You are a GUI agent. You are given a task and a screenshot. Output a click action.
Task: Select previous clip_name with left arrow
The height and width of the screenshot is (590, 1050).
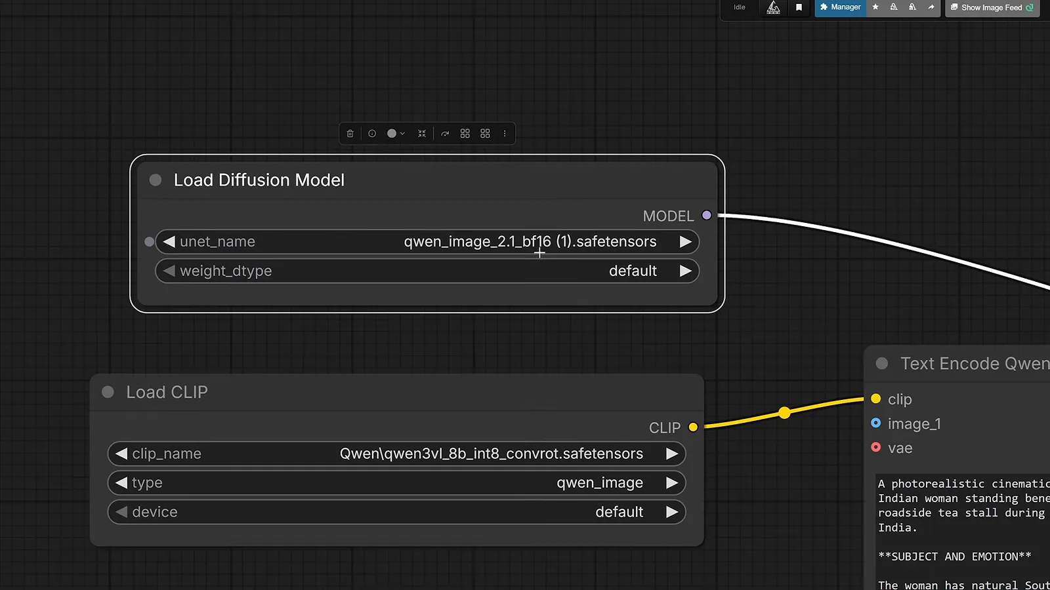click(x=121, y=454)
